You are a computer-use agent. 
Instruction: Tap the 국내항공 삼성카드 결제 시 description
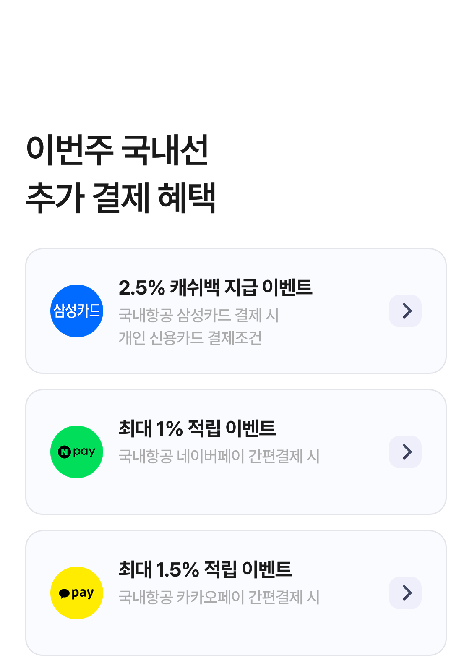click(199, 315)
